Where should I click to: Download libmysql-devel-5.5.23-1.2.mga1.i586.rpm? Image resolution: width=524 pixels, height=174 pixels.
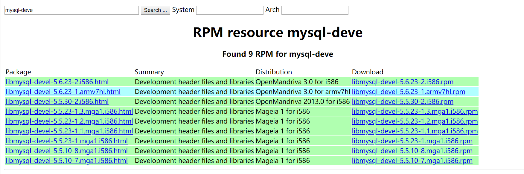pos(415,121)
